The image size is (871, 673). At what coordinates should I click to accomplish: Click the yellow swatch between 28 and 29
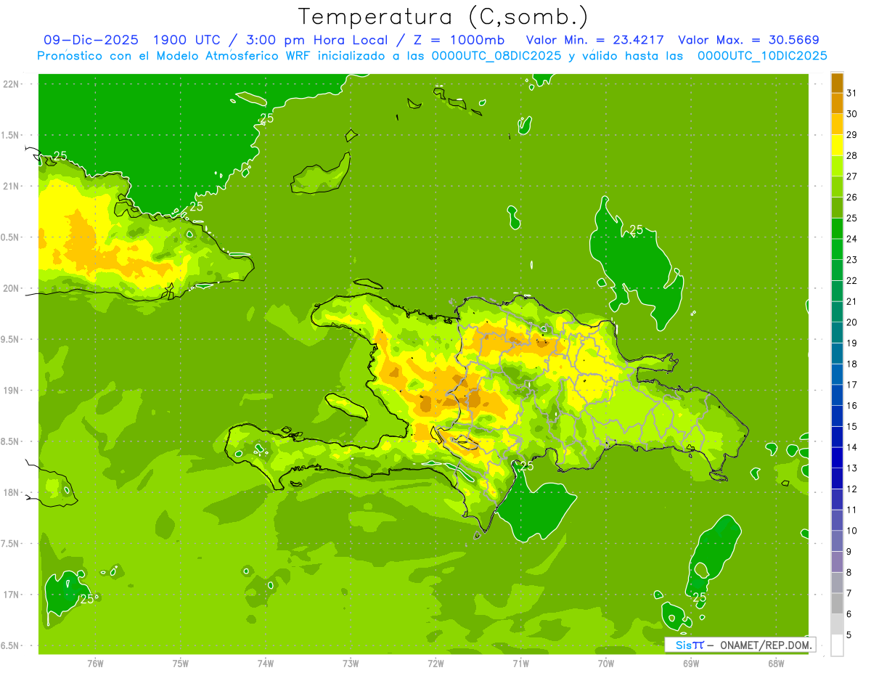coord(837,145)
